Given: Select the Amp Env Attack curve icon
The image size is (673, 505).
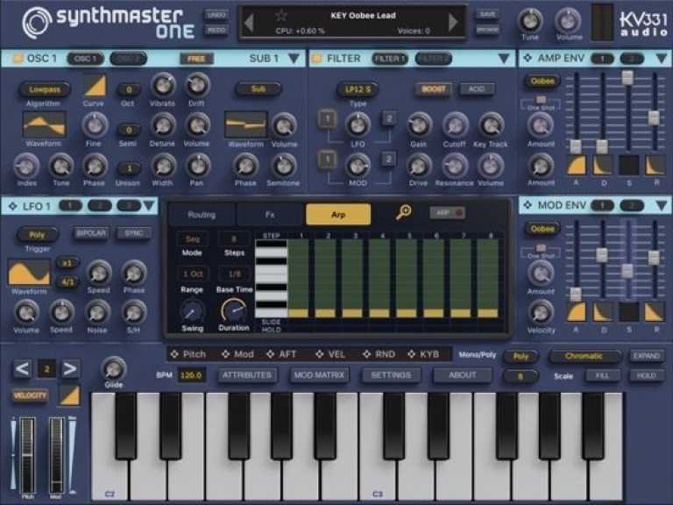Looking at the screenshot, I should pos(576,166).
